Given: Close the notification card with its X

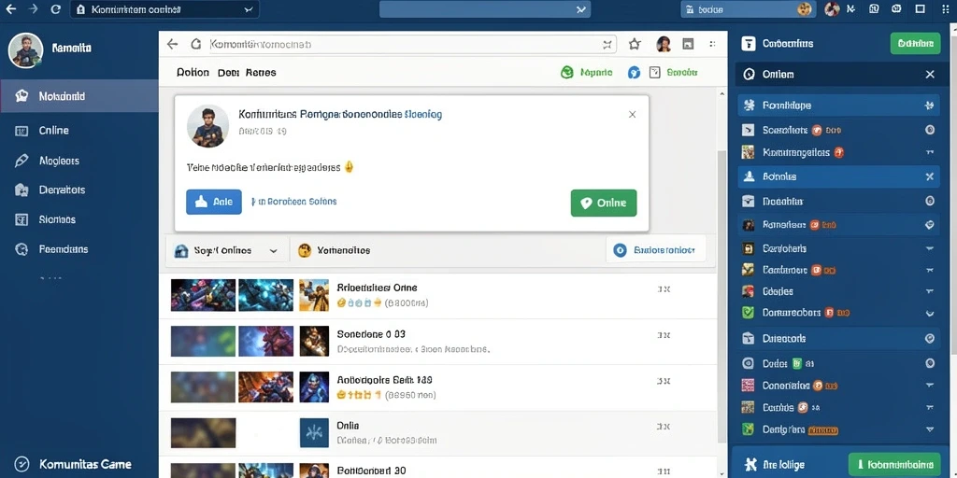Looking at the screenshot, I should 633,114.
